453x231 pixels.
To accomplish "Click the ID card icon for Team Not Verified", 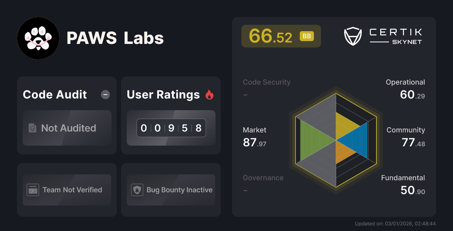I will click(33, 190).
